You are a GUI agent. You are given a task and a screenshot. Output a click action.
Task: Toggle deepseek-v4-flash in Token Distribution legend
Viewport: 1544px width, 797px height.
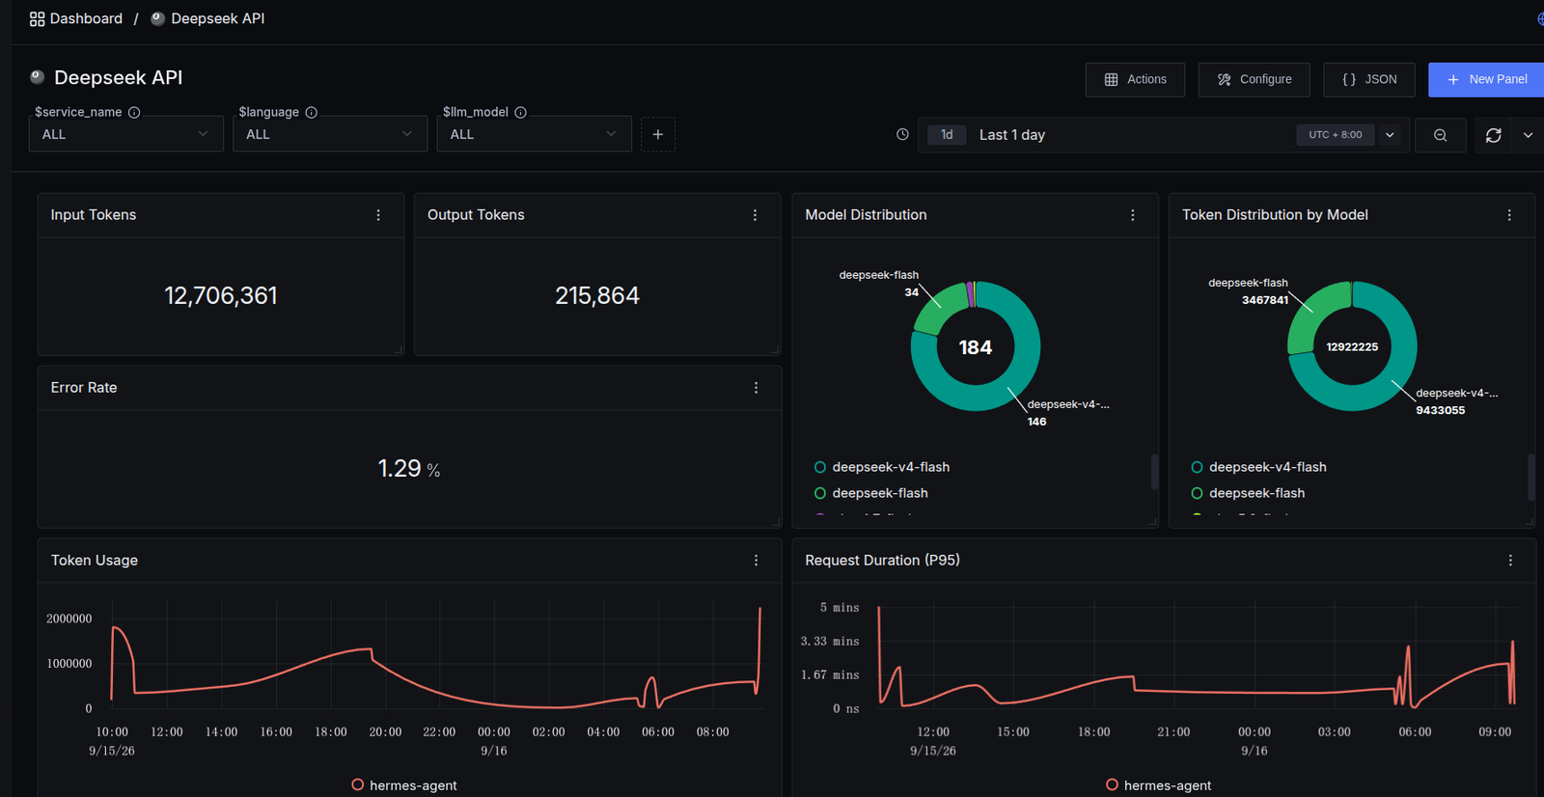tap(1258, 467)
